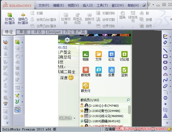The height and width of the screenshot is (132, 172).
Task: Choose Lofted Cut (放样切割)
Action: (105, 20)
